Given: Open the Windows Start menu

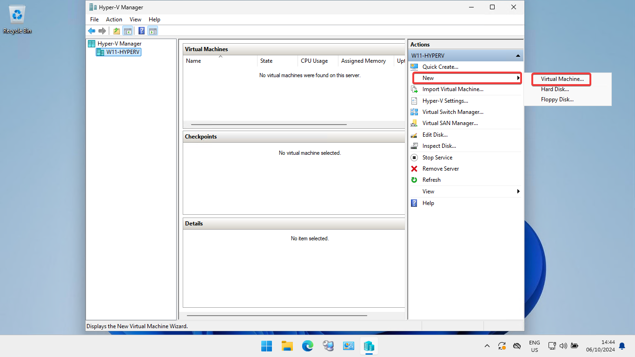Looking at the screenshot, I should click(x=266, y=346).
